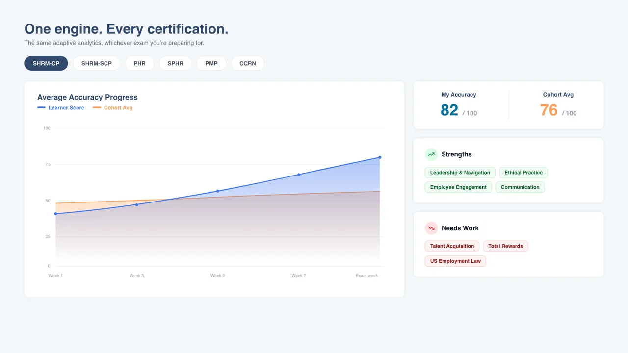Viewport: 628px width, 353px height.
Task: Switch to the PMP tab
Action: (x=211, y=63)
